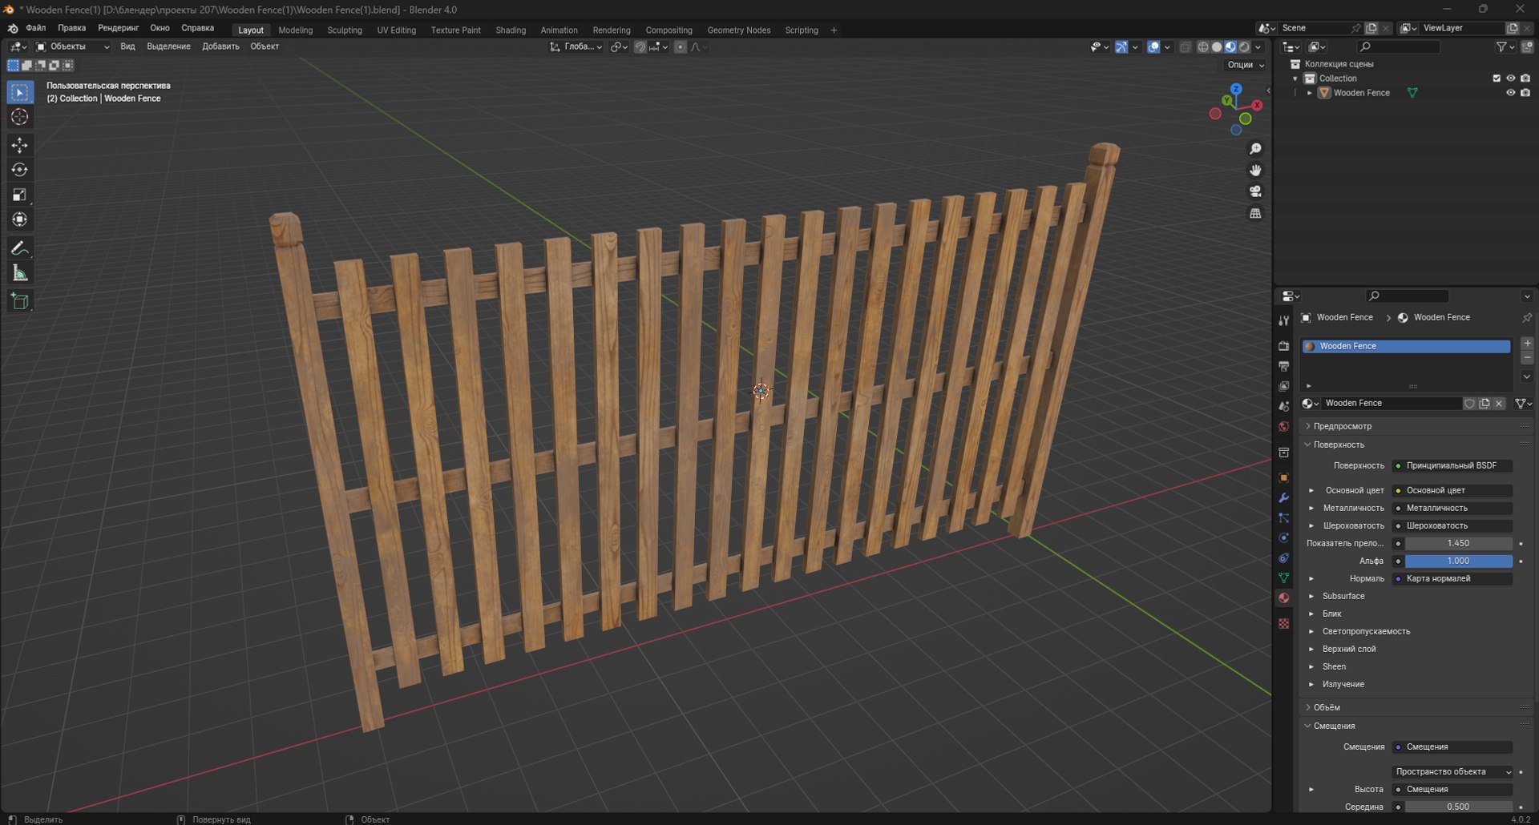This screenshot has height=825, width=1539.
Task: Open the Modifiers wrench tab
Action: point(1283,497)
